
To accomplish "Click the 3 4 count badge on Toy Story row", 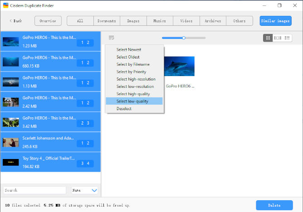I will [85, 164].
